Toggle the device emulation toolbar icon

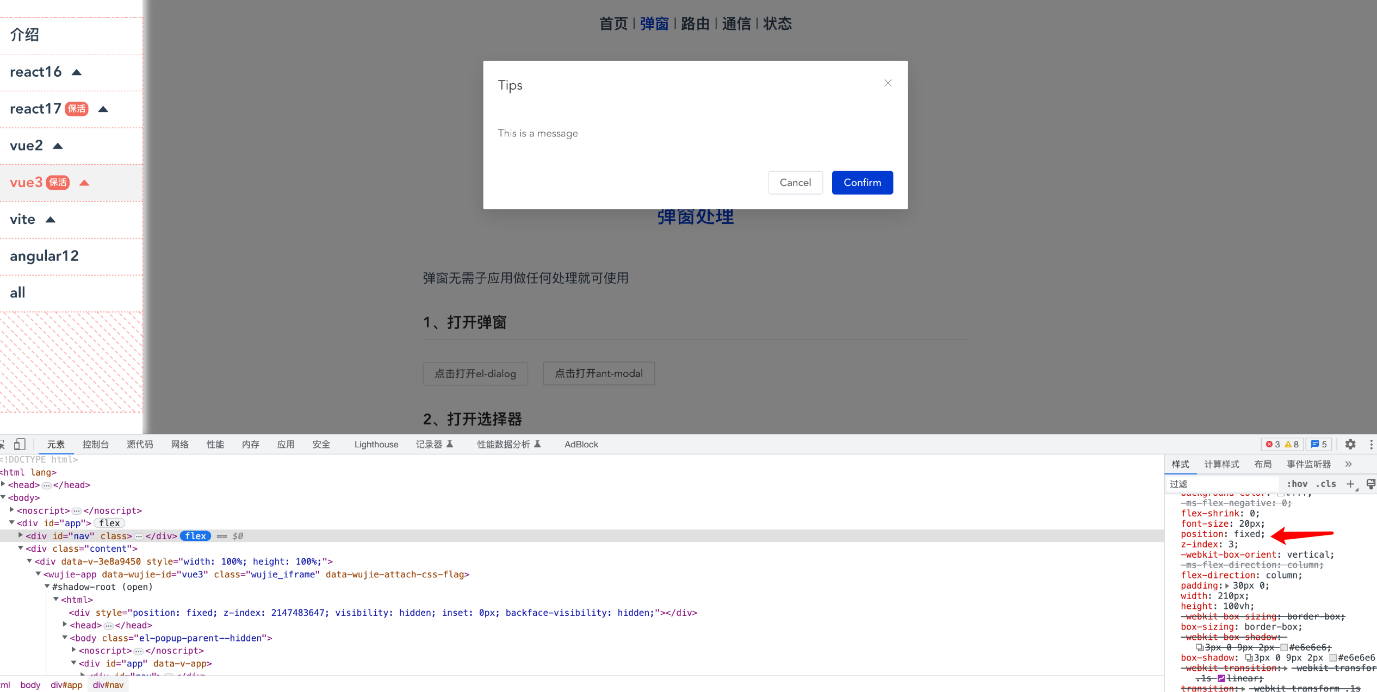click(x=20, y=444)
